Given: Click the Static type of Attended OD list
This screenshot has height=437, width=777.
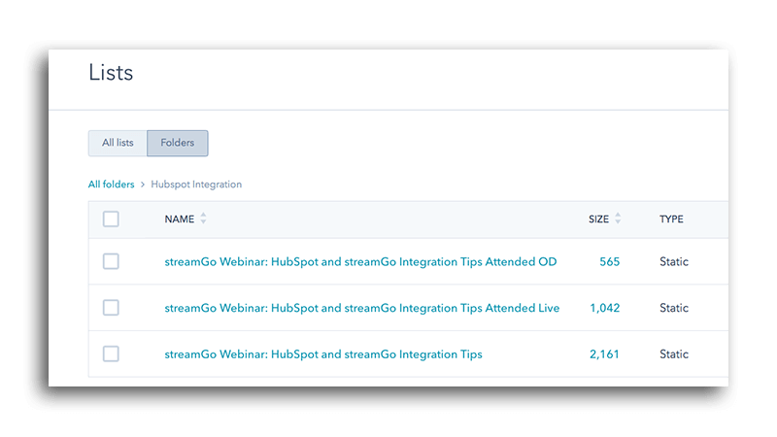Looking at the screenshot, I should [x=674, y=262].
